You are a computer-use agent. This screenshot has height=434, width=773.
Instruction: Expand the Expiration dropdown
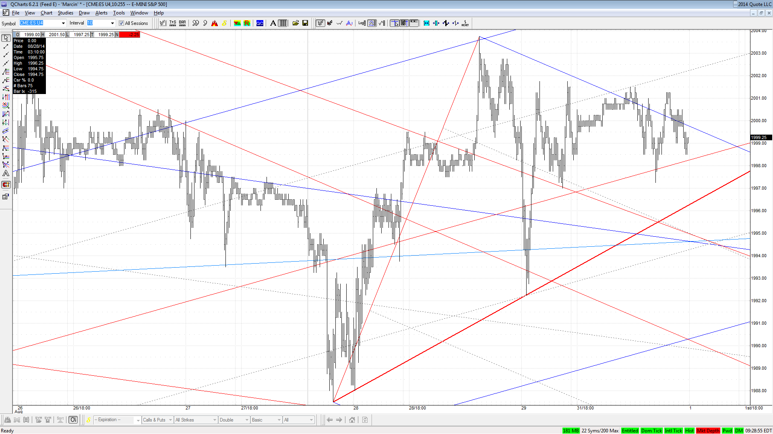click(138, 420)
